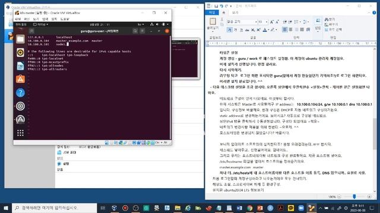Open line spacing dropdown in WordPad
Viewport: 380px width, 213px height.
tap(308, 22)
